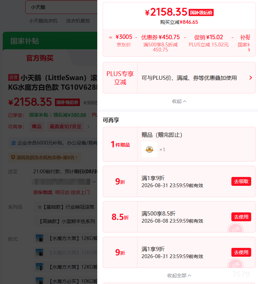This screenshot has width=258, height=284.
Task: Click the 国补领后价 badge in the popup
Action: point(201,13)
